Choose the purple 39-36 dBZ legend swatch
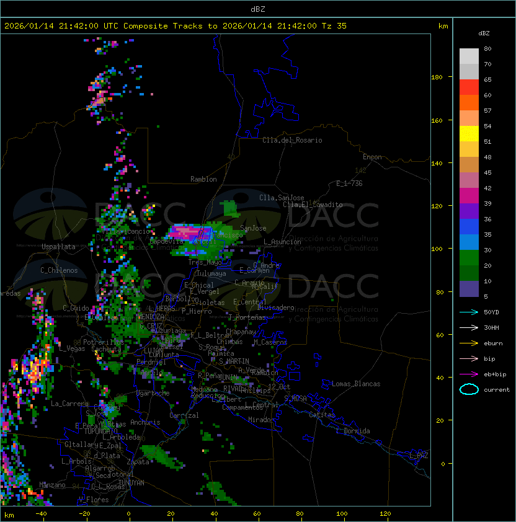 pyautogui.click(x=469, y=211)
